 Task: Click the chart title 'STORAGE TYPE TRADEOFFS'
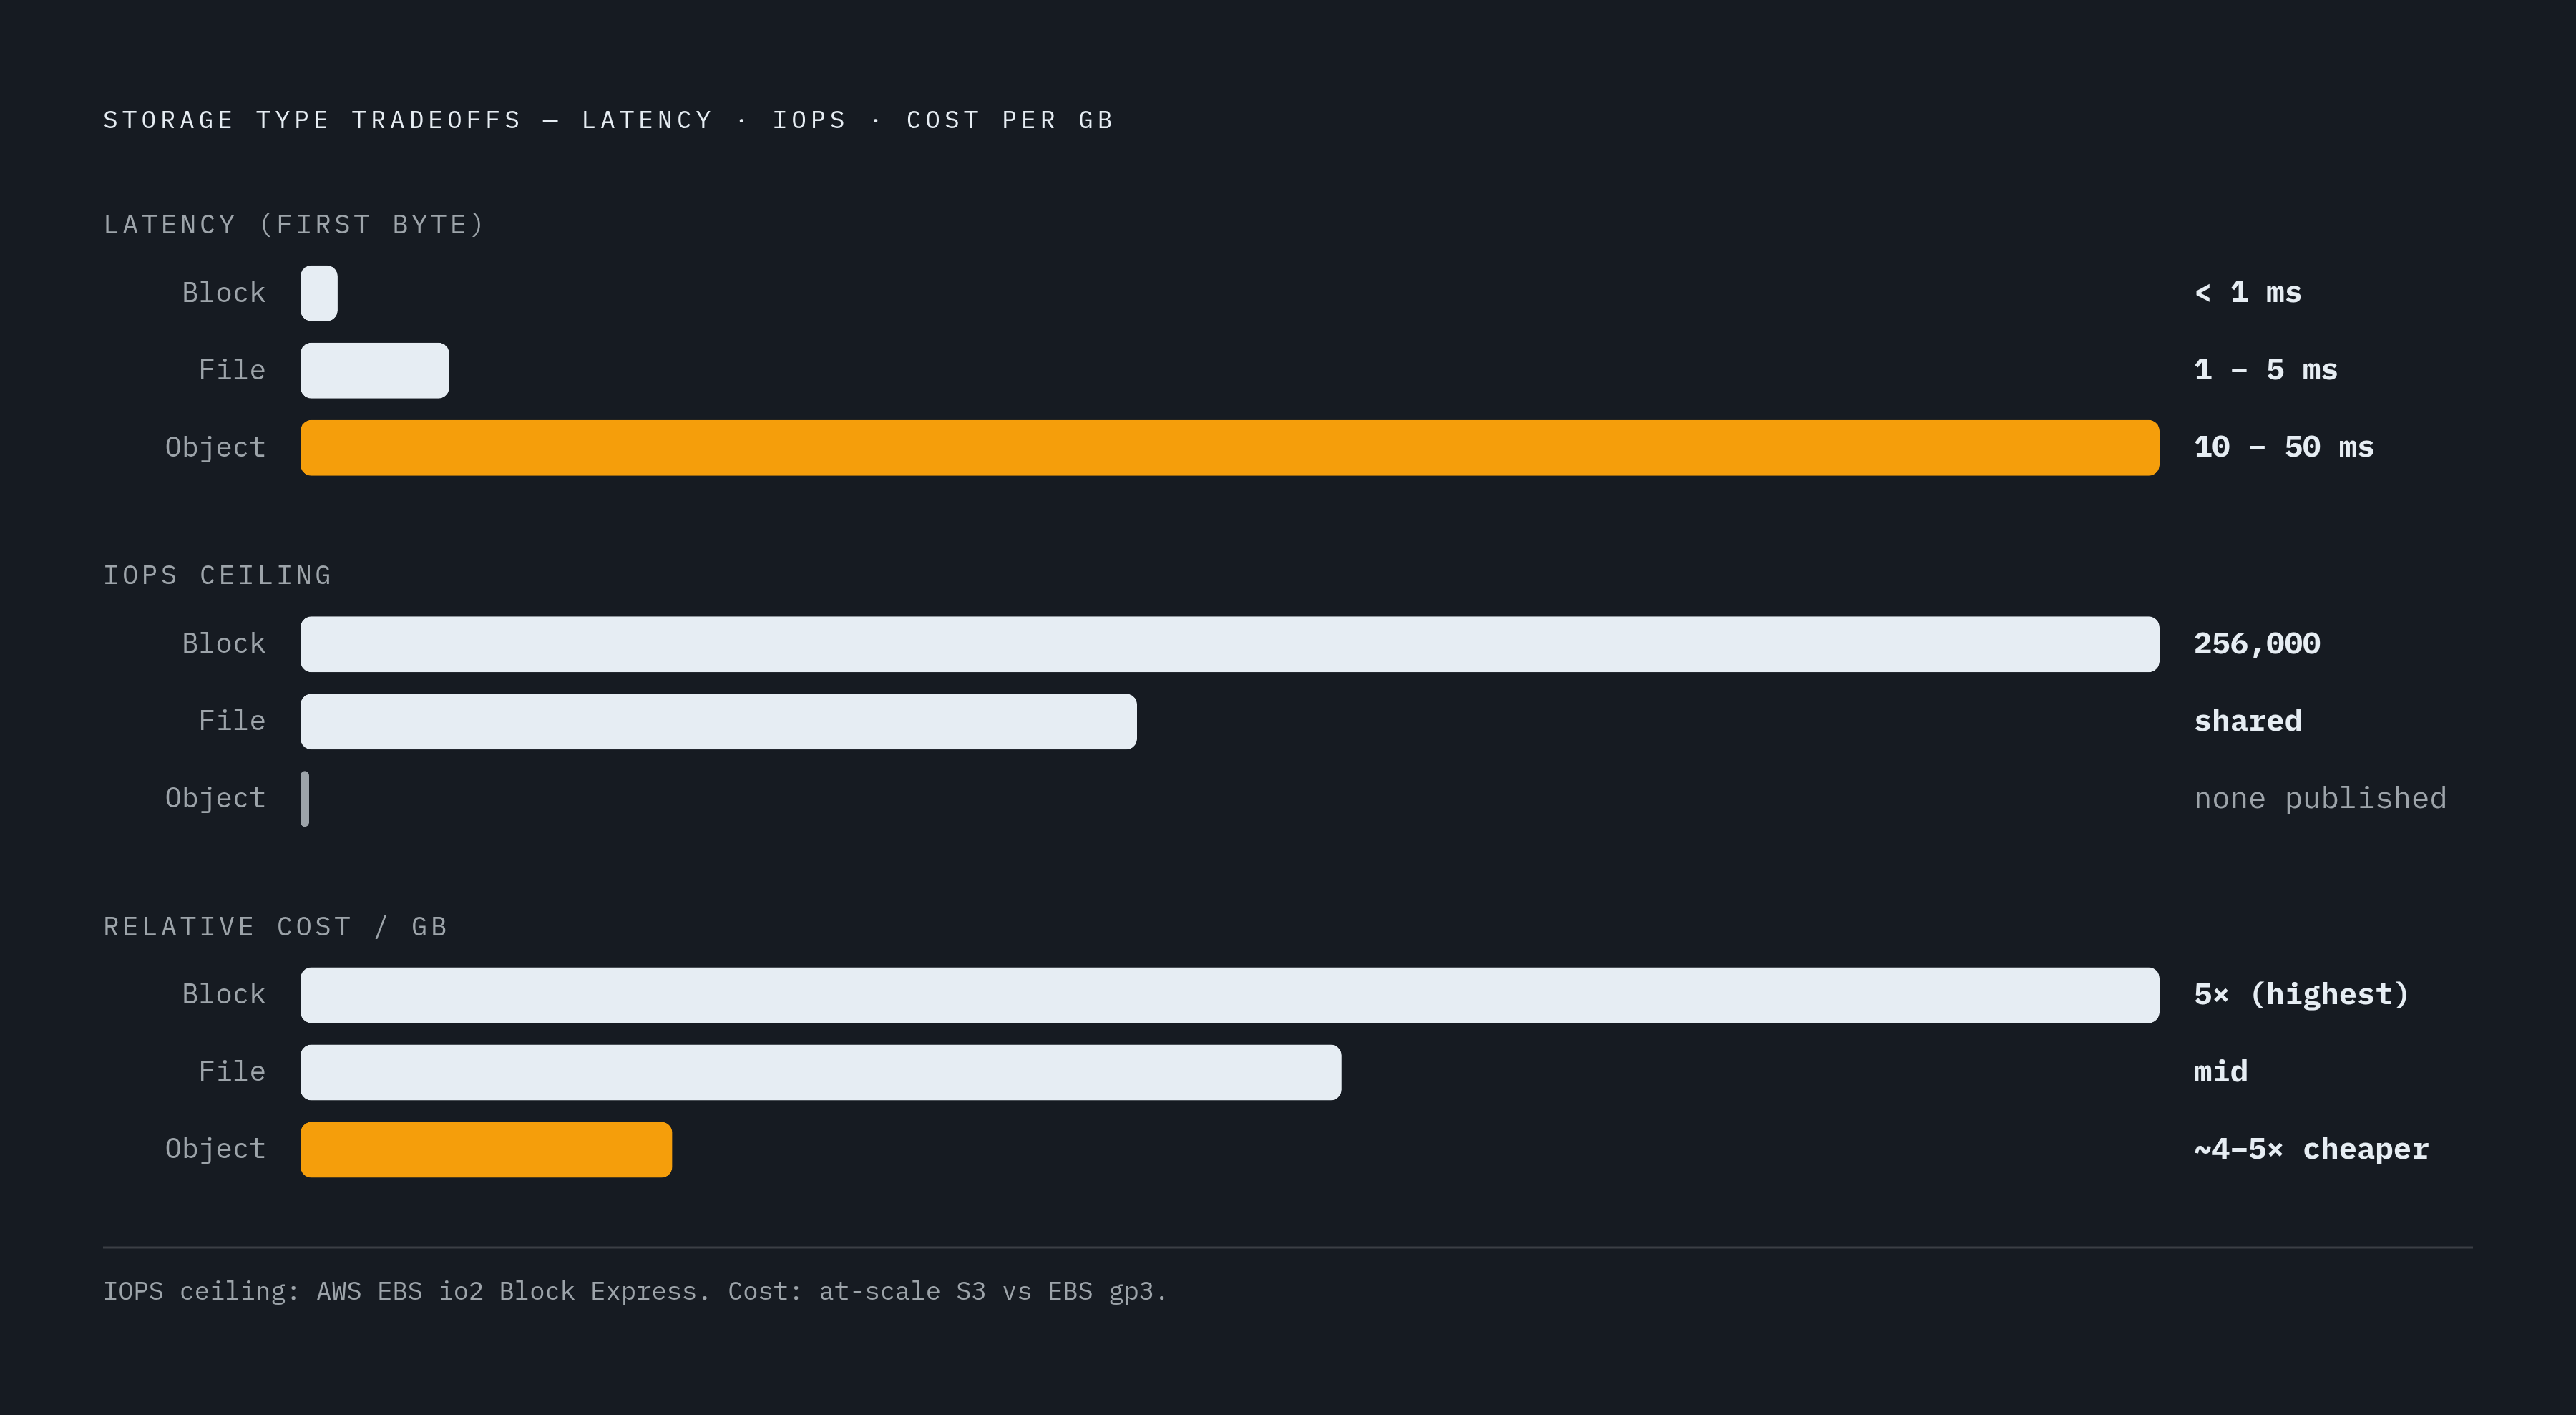(313, 120)
